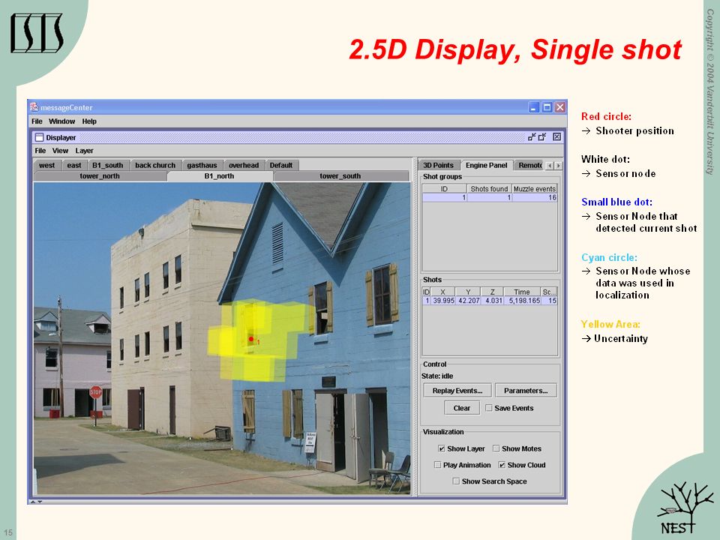Collapse split pane with up arrow
The height and width of the screenshot is (540, 720).
coord(33,502)
